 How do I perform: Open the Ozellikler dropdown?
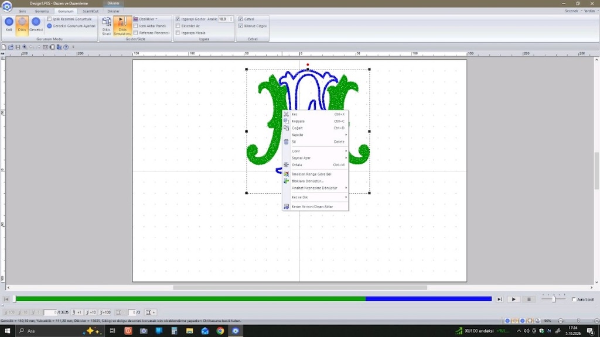145,19
